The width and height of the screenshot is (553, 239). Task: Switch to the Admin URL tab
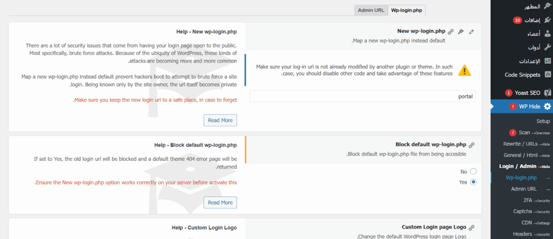coord(370,10)
